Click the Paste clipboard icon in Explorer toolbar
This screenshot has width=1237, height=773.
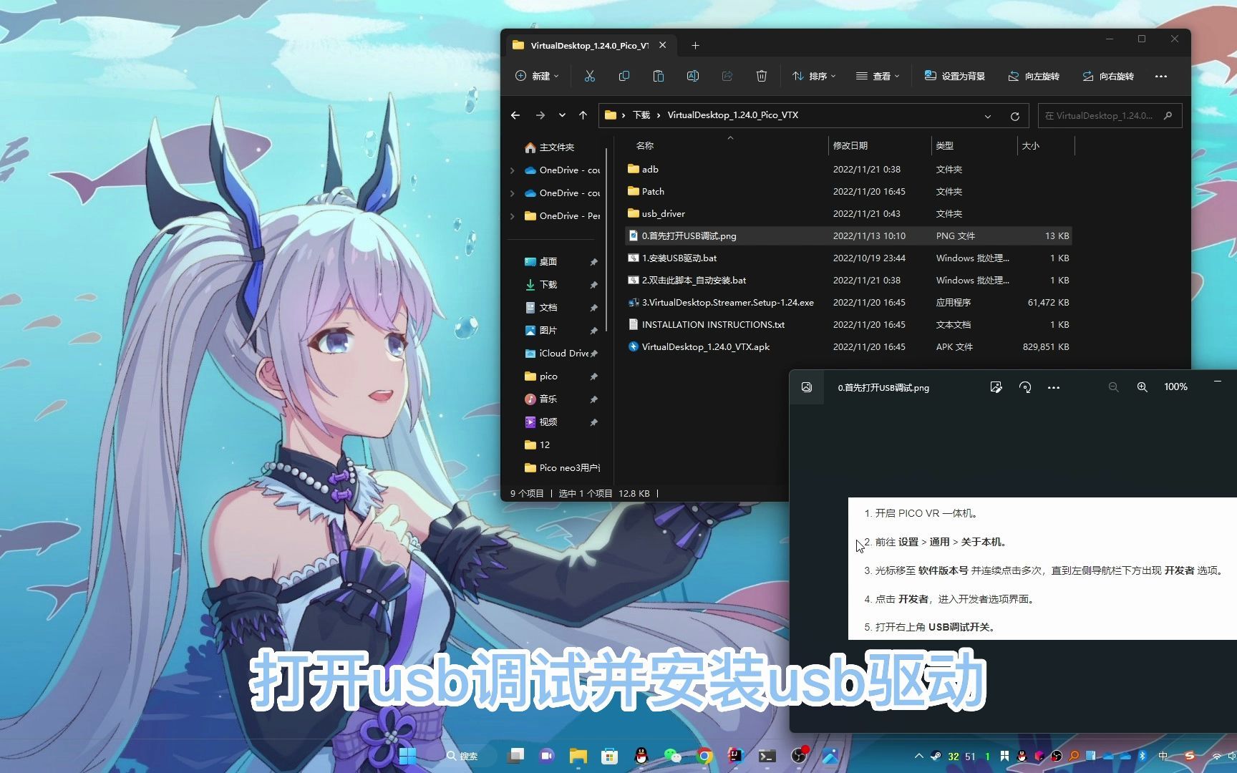[x=659, y=76]
